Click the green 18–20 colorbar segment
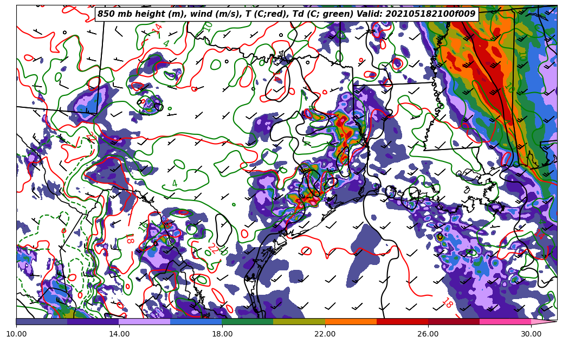 (x=248, y=321)
